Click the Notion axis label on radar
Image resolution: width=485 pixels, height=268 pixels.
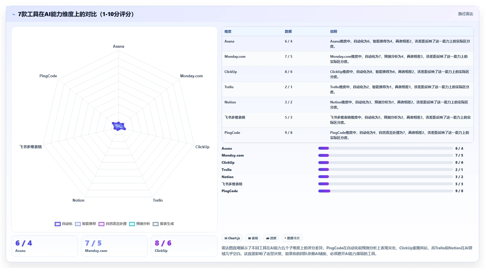click(78, 200)
